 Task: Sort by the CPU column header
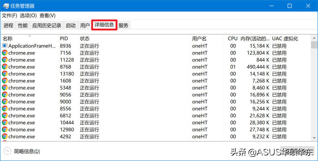point(231,38)
